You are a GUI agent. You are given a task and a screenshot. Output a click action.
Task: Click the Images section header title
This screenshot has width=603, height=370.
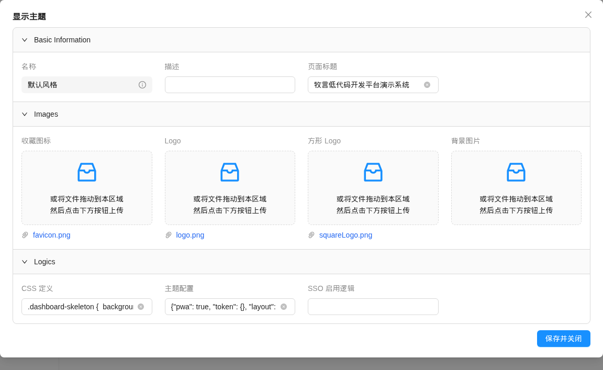tap(46, 114)
